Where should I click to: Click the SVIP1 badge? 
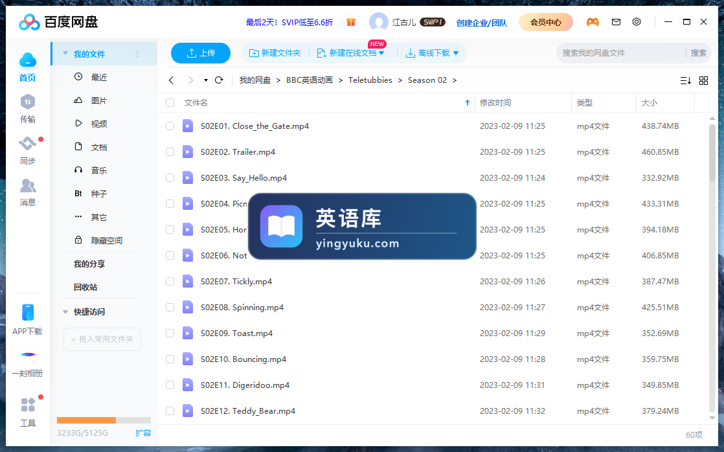click(x=433, y=22)
